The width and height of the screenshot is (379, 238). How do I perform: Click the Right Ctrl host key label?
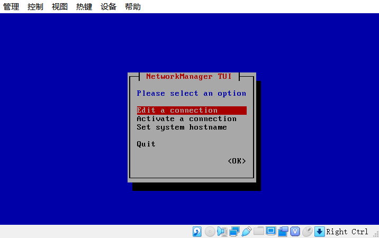tap(347, 232)
